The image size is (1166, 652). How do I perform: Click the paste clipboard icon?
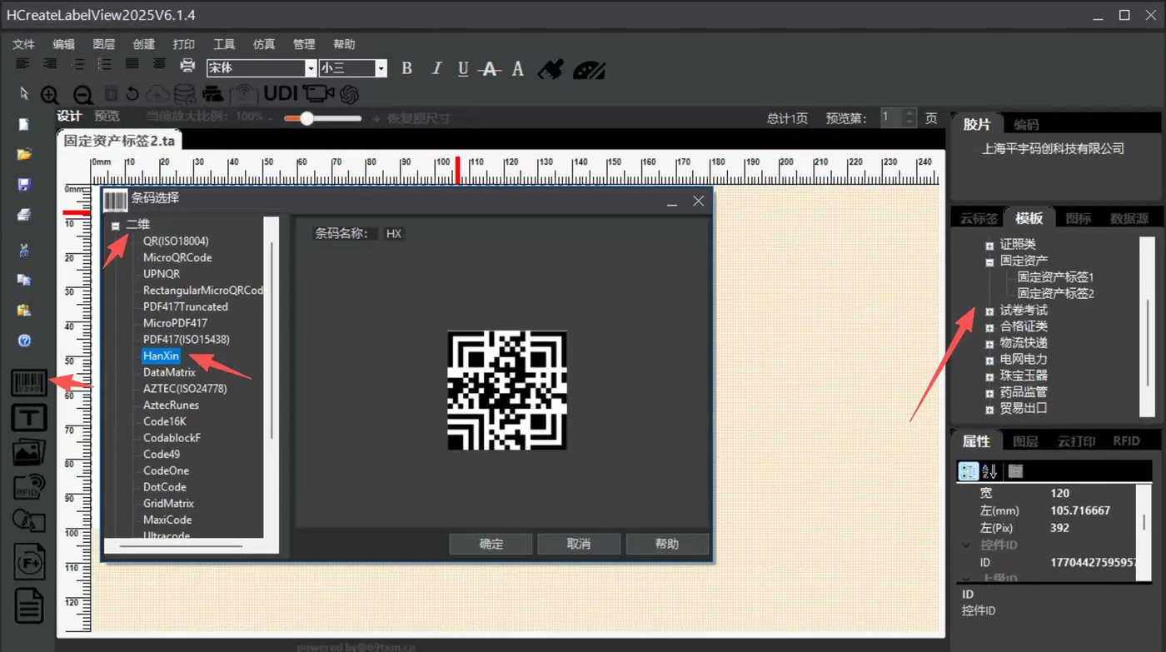click(24, 310)
